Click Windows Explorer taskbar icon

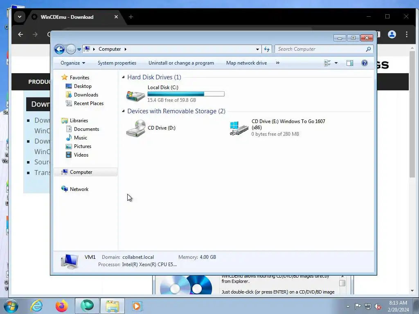[x=113, y=306]
